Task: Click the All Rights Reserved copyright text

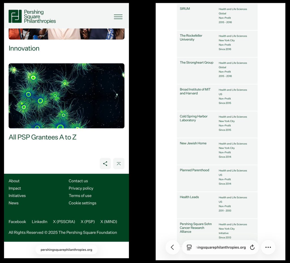Action: pyautogui.click(x=63, y=232)
